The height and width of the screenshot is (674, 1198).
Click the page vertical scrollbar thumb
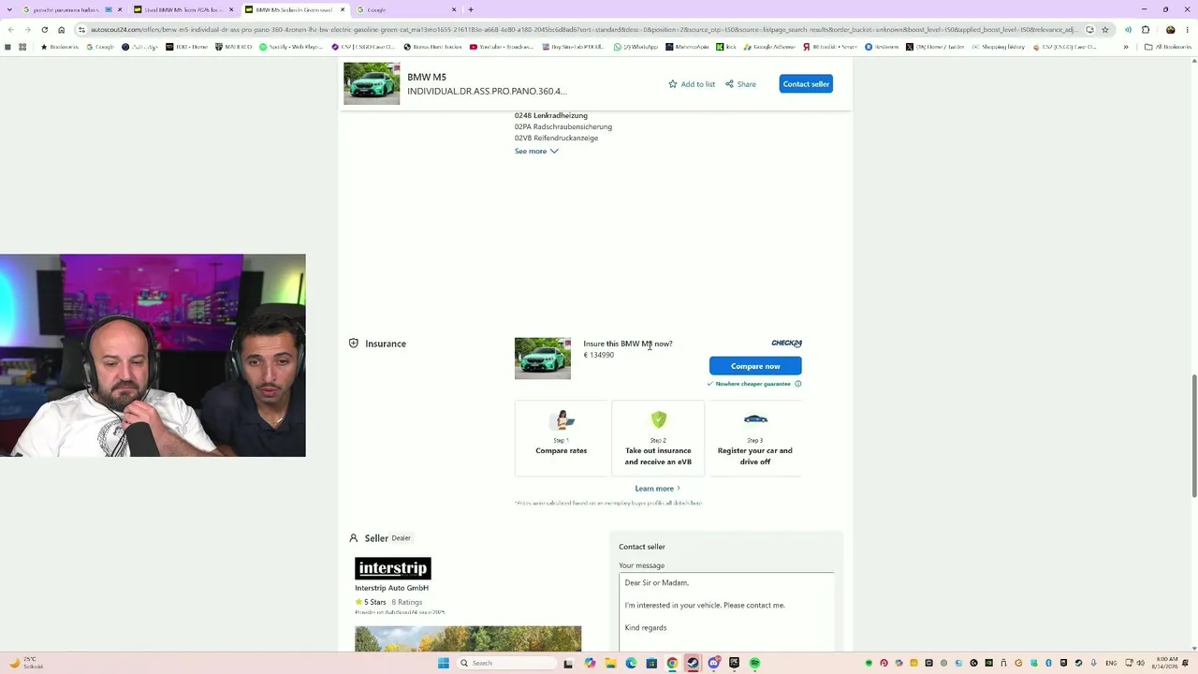[1193, 435]
